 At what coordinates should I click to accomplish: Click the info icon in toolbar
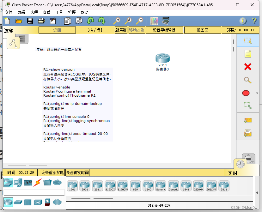point(243,21)
